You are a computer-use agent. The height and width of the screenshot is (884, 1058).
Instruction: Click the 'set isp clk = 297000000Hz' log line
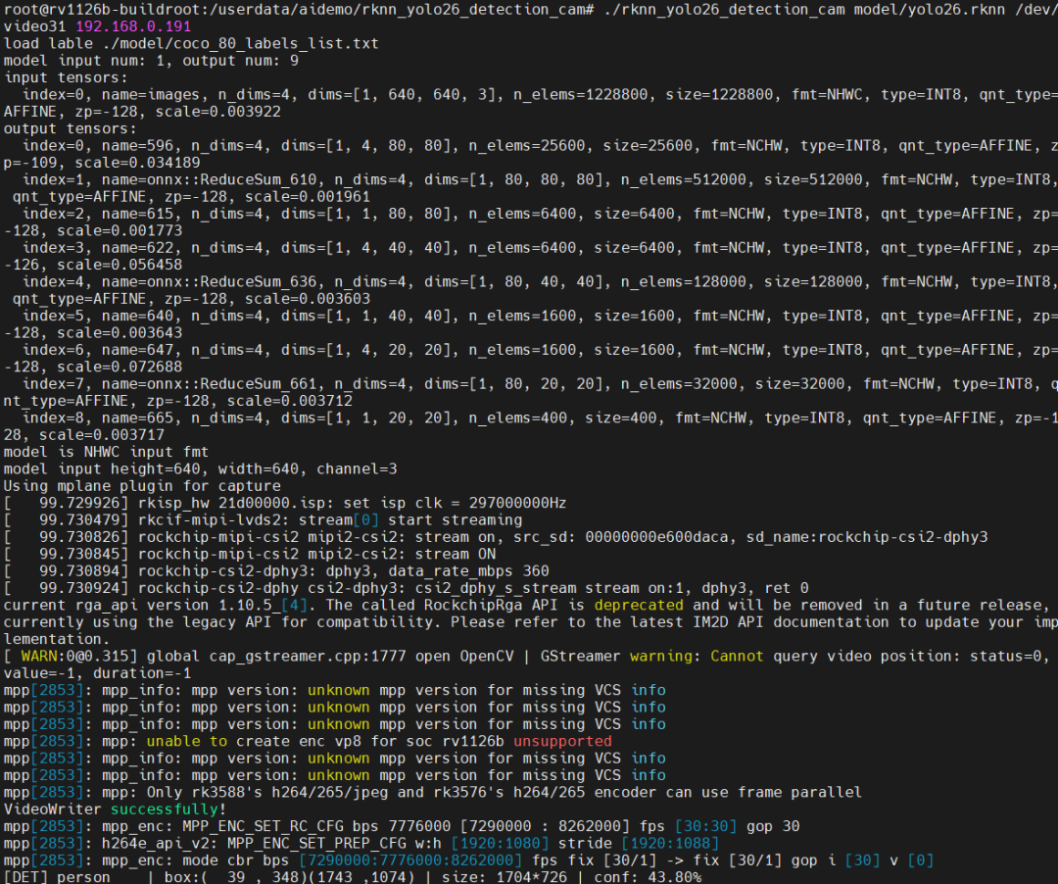[285, 503]
